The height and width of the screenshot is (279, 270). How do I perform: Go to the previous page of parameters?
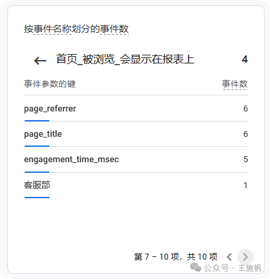(229, 257)
